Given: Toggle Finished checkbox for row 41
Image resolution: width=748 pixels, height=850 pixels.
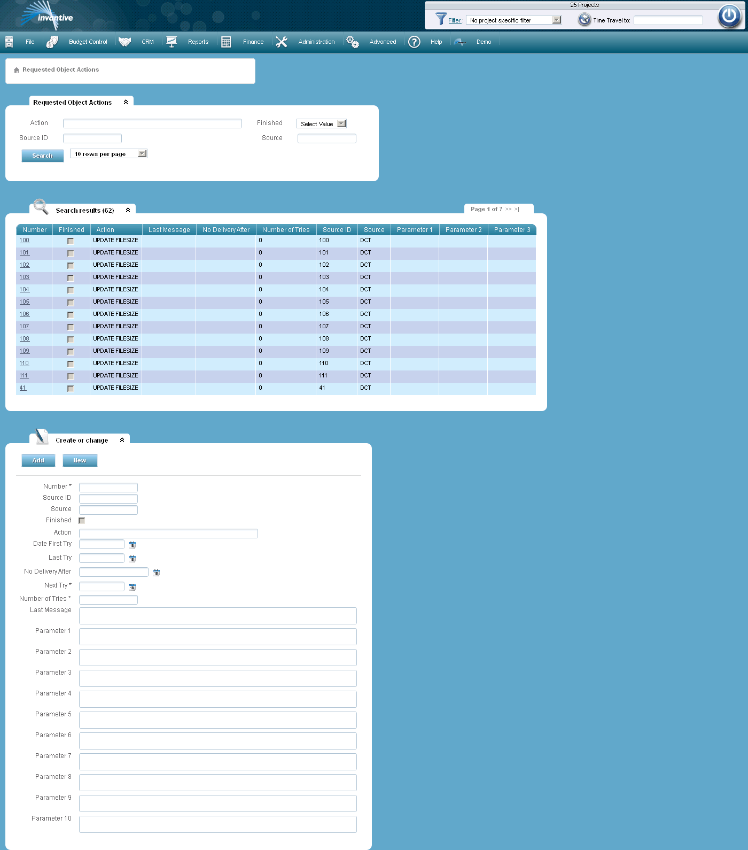Looking at the screenshot, I should tap(71, 389).
